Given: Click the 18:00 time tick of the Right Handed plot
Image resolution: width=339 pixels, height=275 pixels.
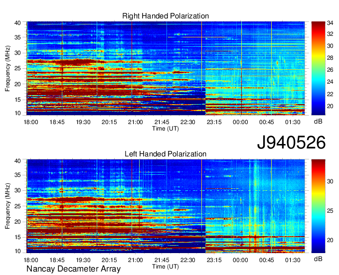Looking at the screenshot, I should pos(31,122).
